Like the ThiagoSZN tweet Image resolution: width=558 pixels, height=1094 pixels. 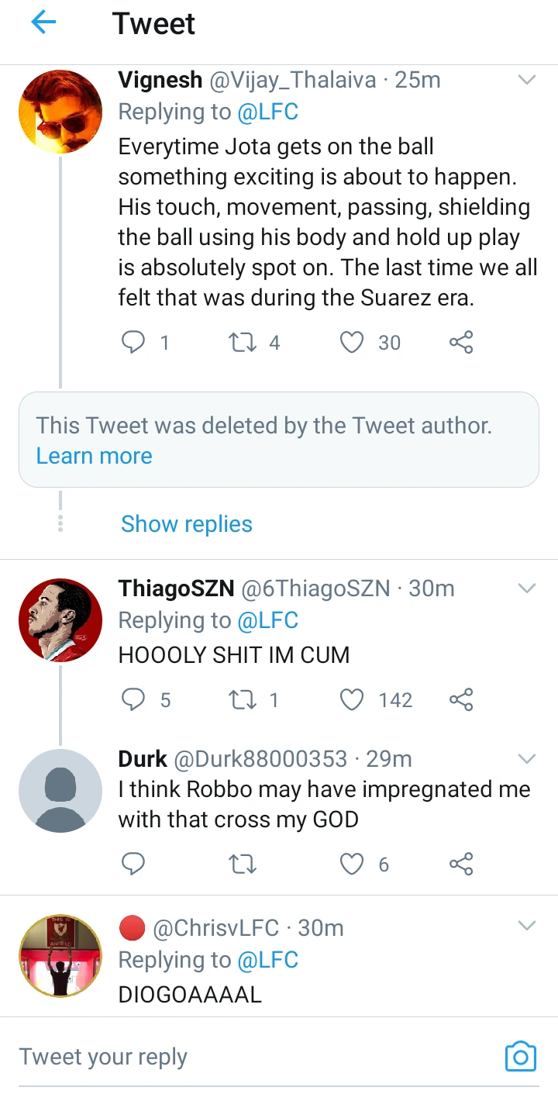tap(353, 700)
